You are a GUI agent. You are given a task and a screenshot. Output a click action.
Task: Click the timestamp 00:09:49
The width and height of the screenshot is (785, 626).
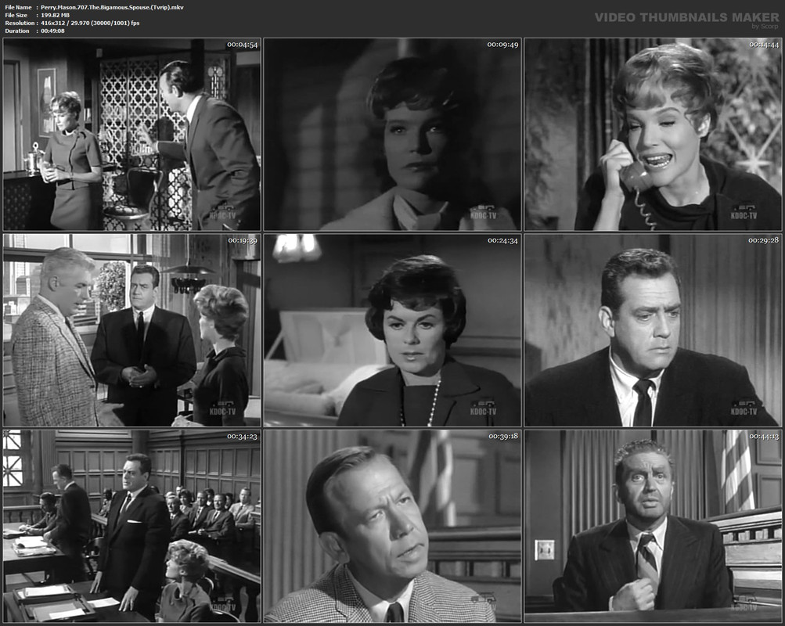(x=502, y=45)
